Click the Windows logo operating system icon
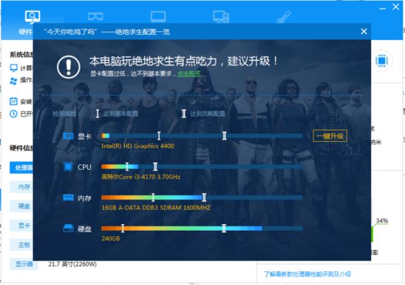405x285 pixels. coord(14,81)
